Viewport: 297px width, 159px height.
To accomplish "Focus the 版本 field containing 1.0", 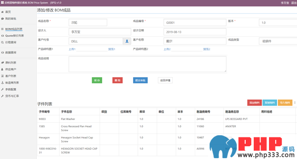I will coord(278,22).
